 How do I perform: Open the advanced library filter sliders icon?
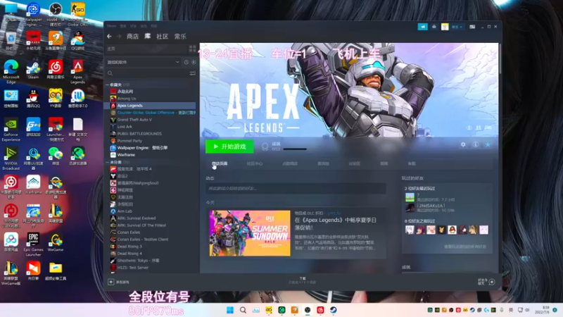pyautogui.click(x=193, y=73)
